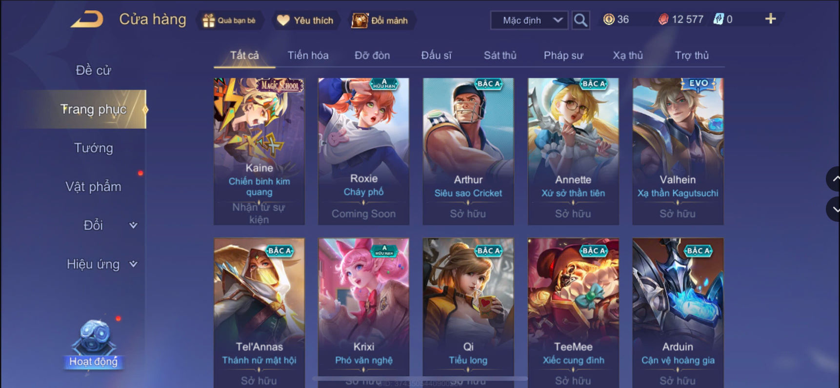
Task: Tap the gold coin balance icon
Action: pyautogui.click(x=609, y=19)
